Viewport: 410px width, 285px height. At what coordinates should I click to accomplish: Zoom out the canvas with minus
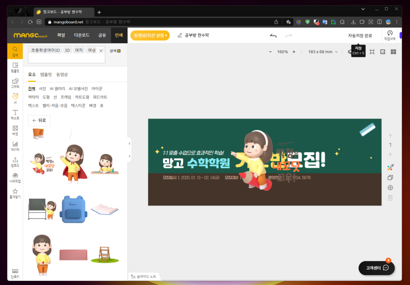pos(270,52)
